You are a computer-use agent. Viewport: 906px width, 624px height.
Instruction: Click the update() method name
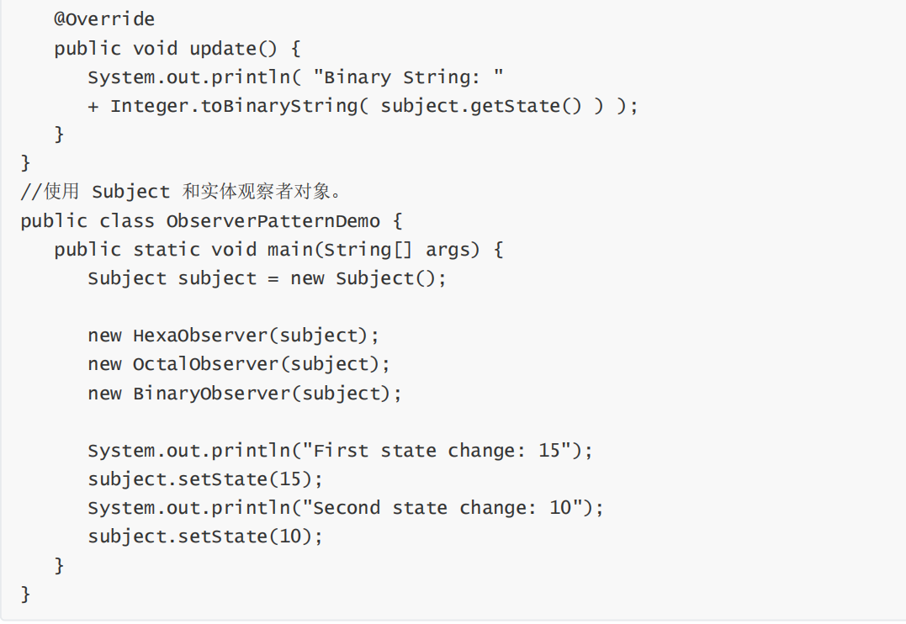(222, 48)
